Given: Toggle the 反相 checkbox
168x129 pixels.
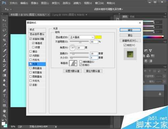Looking at the screenshot, I should point(81,65).
